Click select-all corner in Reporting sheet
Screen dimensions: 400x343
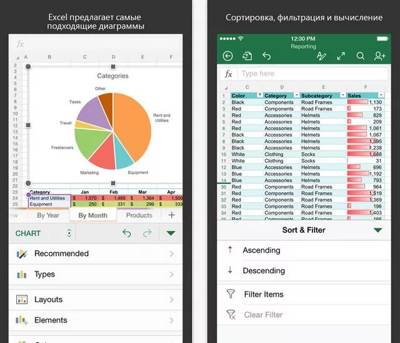226,88
